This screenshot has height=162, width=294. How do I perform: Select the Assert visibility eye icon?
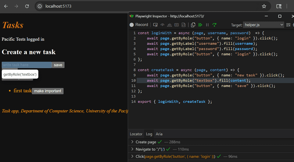tap(162, 25)
